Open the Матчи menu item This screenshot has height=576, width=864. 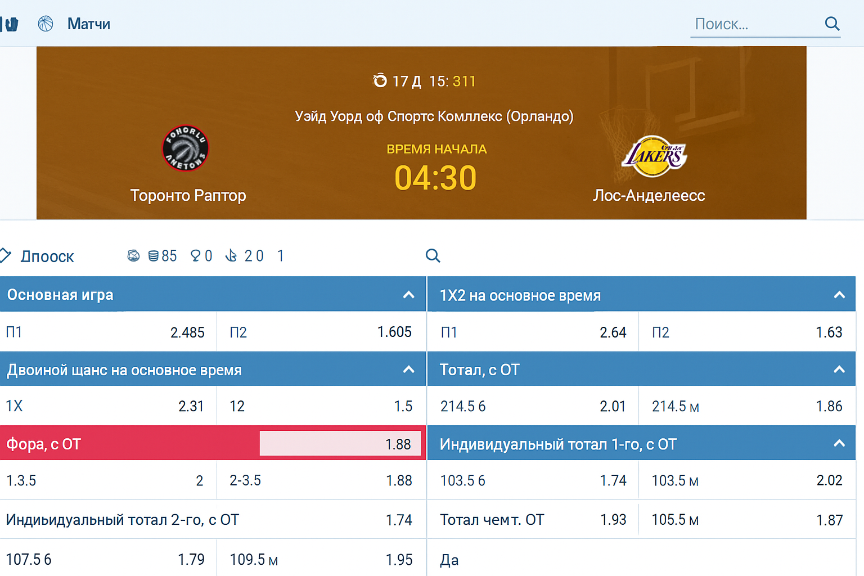88,24
